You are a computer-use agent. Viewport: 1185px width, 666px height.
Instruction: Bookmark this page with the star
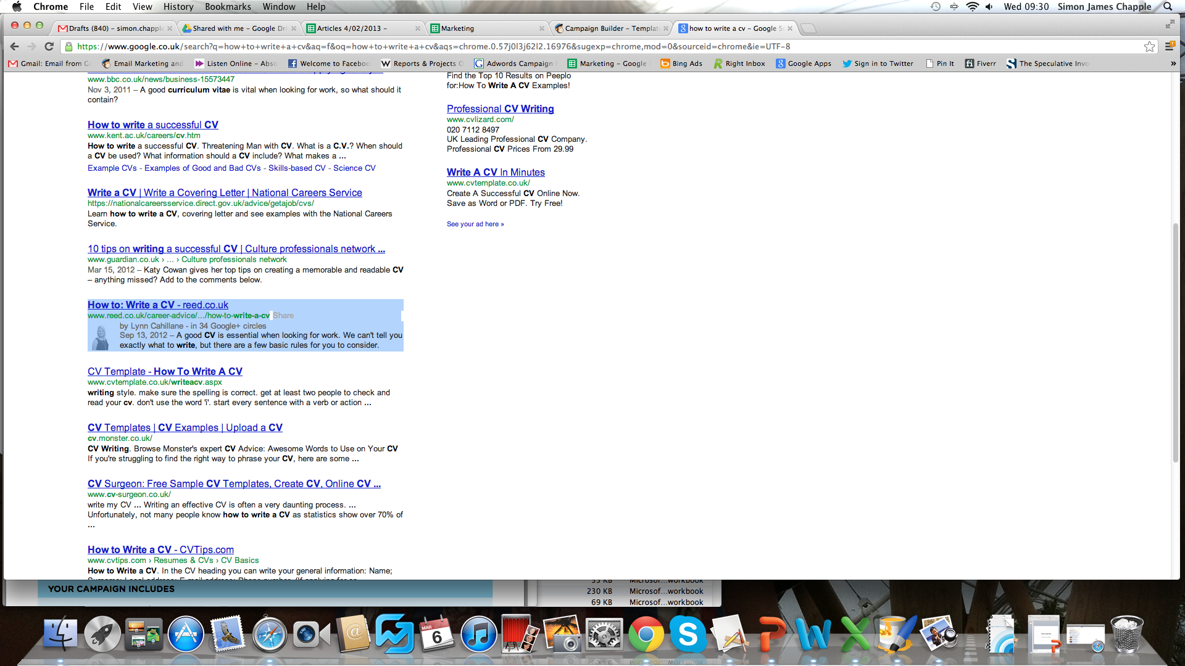(x=1149, y=46)
